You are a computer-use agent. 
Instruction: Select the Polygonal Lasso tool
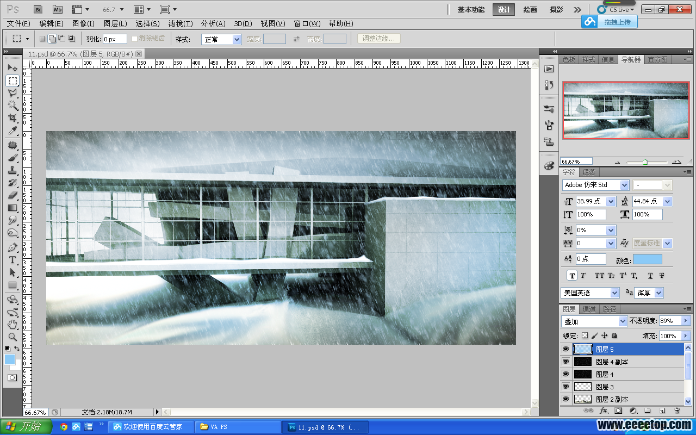coord(13,93)
